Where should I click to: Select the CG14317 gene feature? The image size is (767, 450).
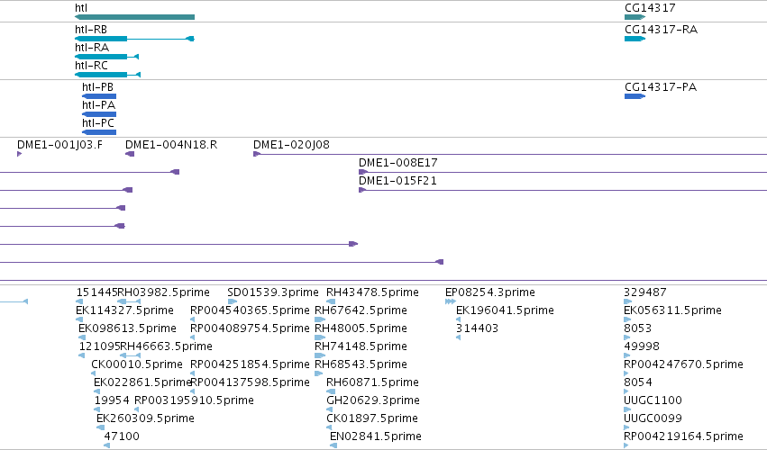pos(635,17)
